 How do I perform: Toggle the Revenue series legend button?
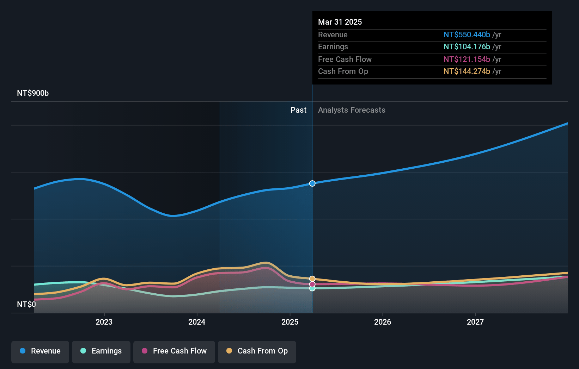click(x=40, y=352)
